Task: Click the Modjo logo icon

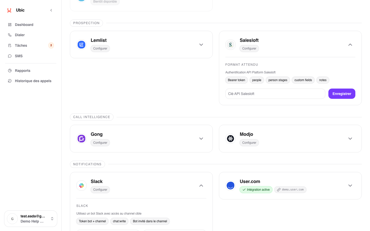Action: click(230, 139)
